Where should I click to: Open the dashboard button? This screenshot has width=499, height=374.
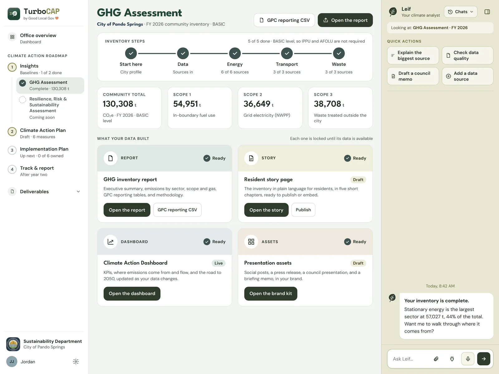(x=132, y=294)
